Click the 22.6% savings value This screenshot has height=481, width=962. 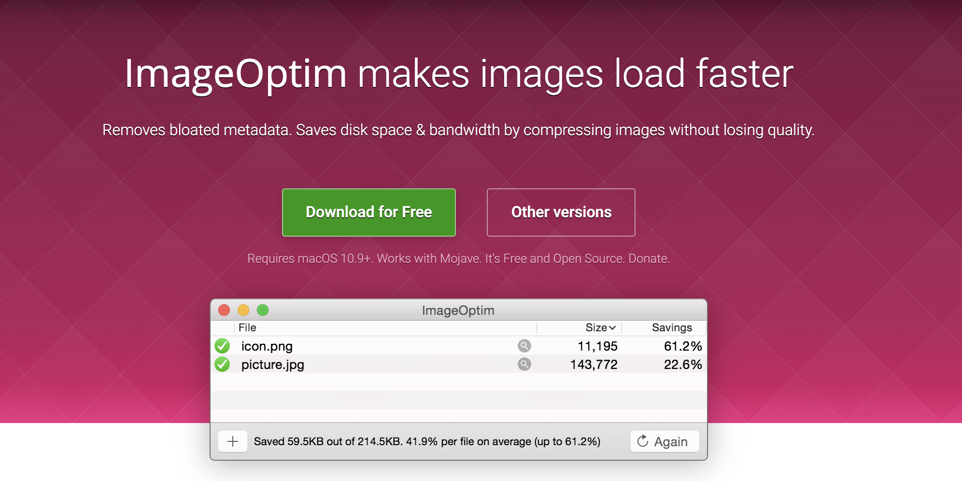[683, 365]
